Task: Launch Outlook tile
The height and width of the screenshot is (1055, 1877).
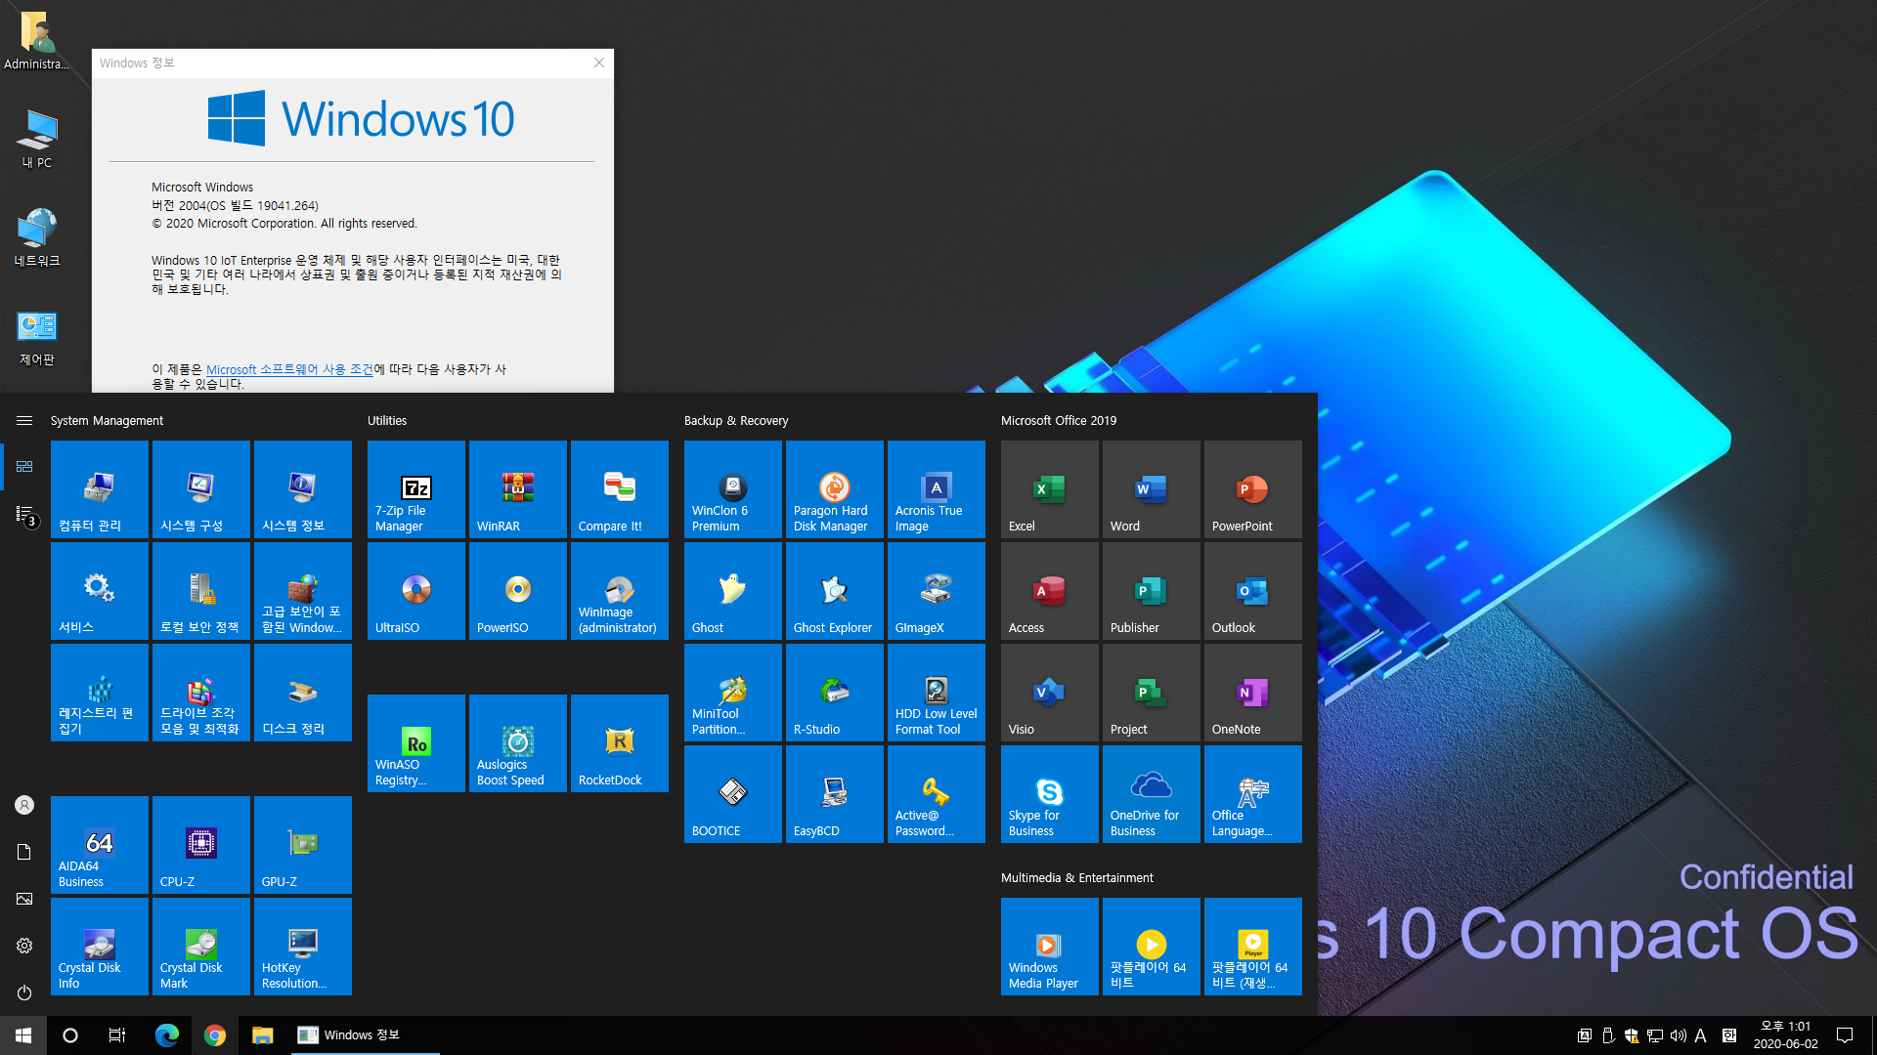Action: 1253,591
